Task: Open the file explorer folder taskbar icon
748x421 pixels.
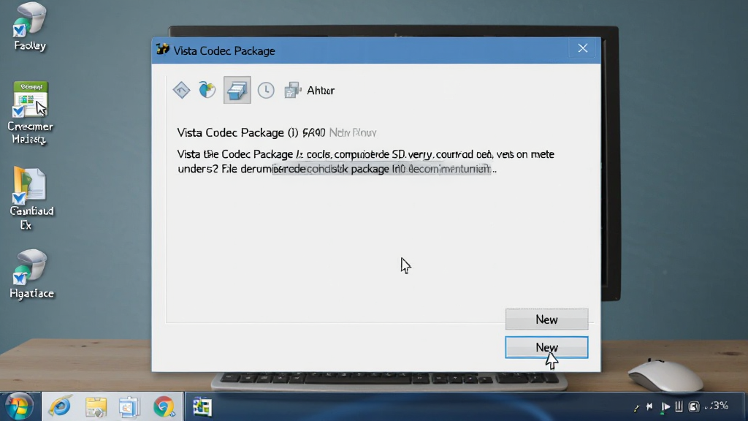Action: (96, 407)
